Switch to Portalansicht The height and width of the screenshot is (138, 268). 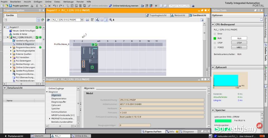click(14, 136)
